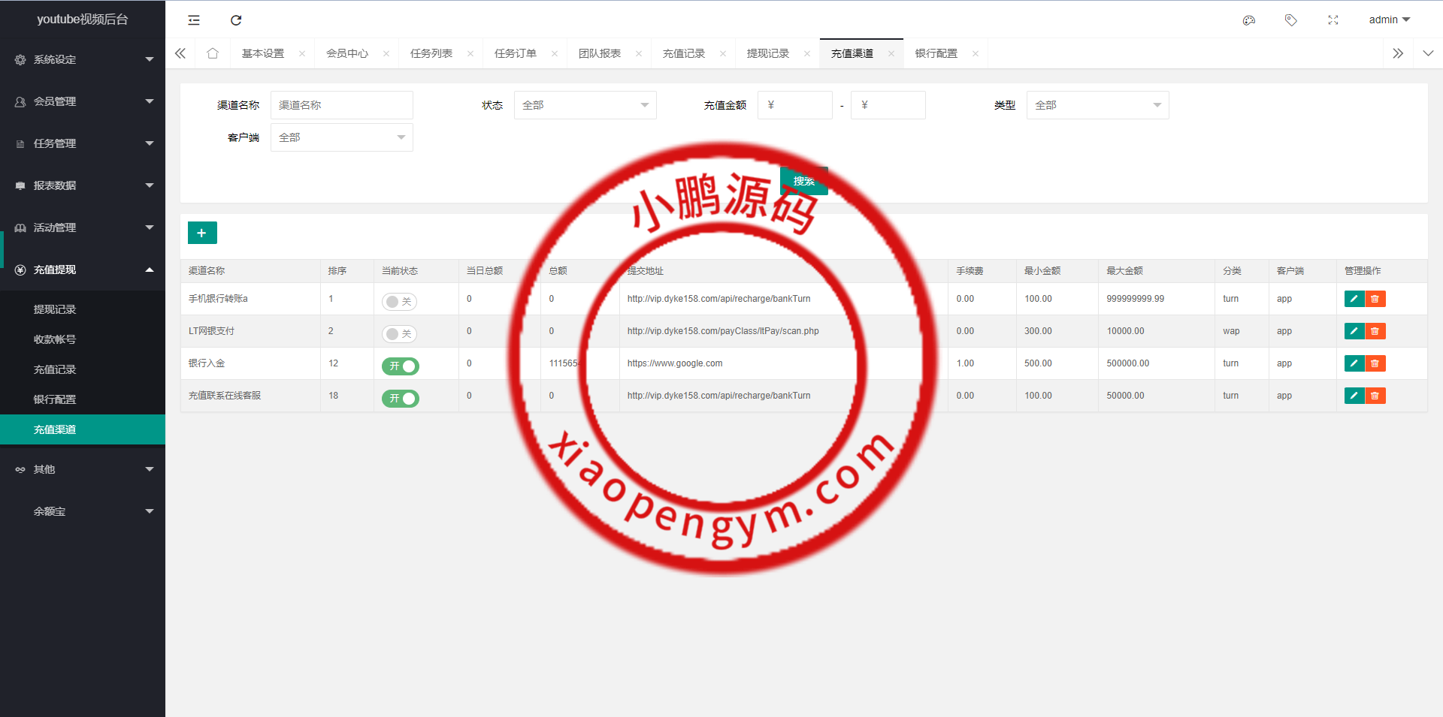Viewport: 1443px width, 717px height.
Task: Close the 银行配置 tab
Action: [976, 53]
